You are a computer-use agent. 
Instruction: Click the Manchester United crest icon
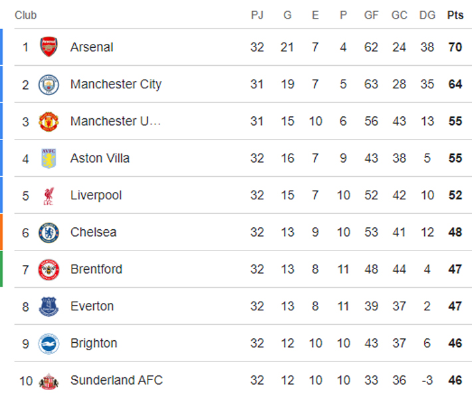point(49,122)
